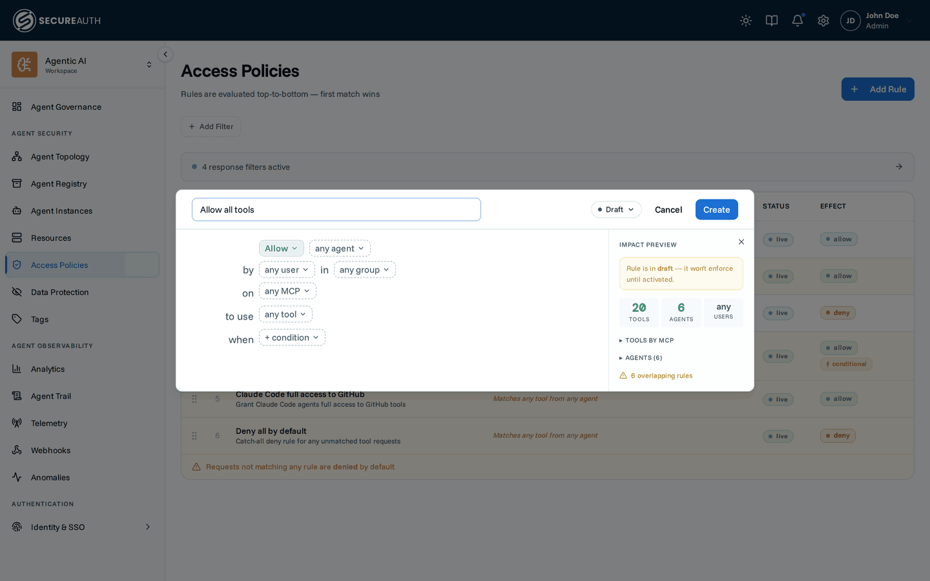The width and height of the screenshot is (930, 581).
Task: Add a condition via + condition dropdown
Action: point(292,338)
